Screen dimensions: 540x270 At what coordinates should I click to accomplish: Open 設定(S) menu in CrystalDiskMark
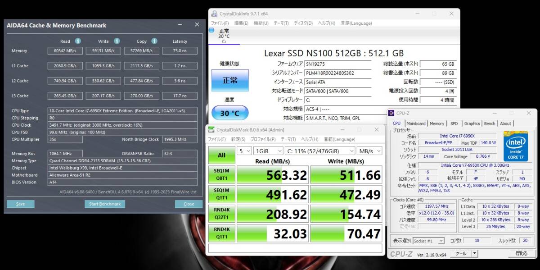(x=239, y=139)
